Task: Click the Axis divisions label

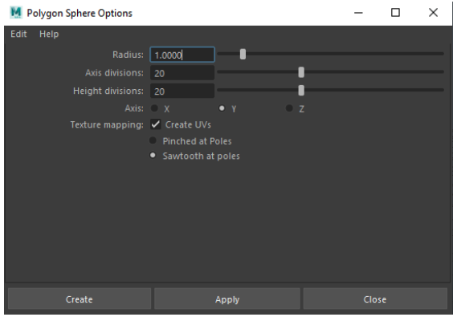Action: click(114, 73)
